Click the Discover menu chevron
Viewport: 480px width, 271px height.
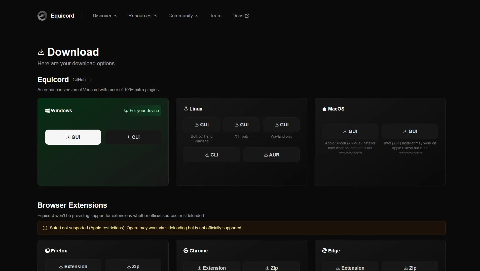[x=115, y=16]
